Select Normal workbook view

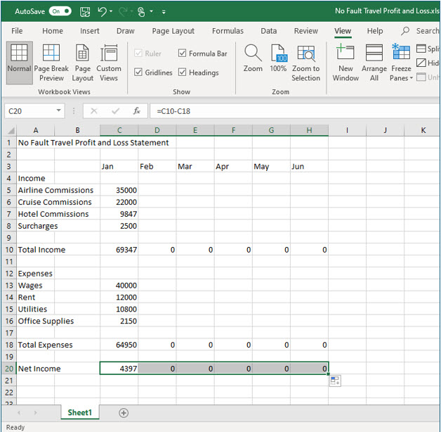coord(19,63)
